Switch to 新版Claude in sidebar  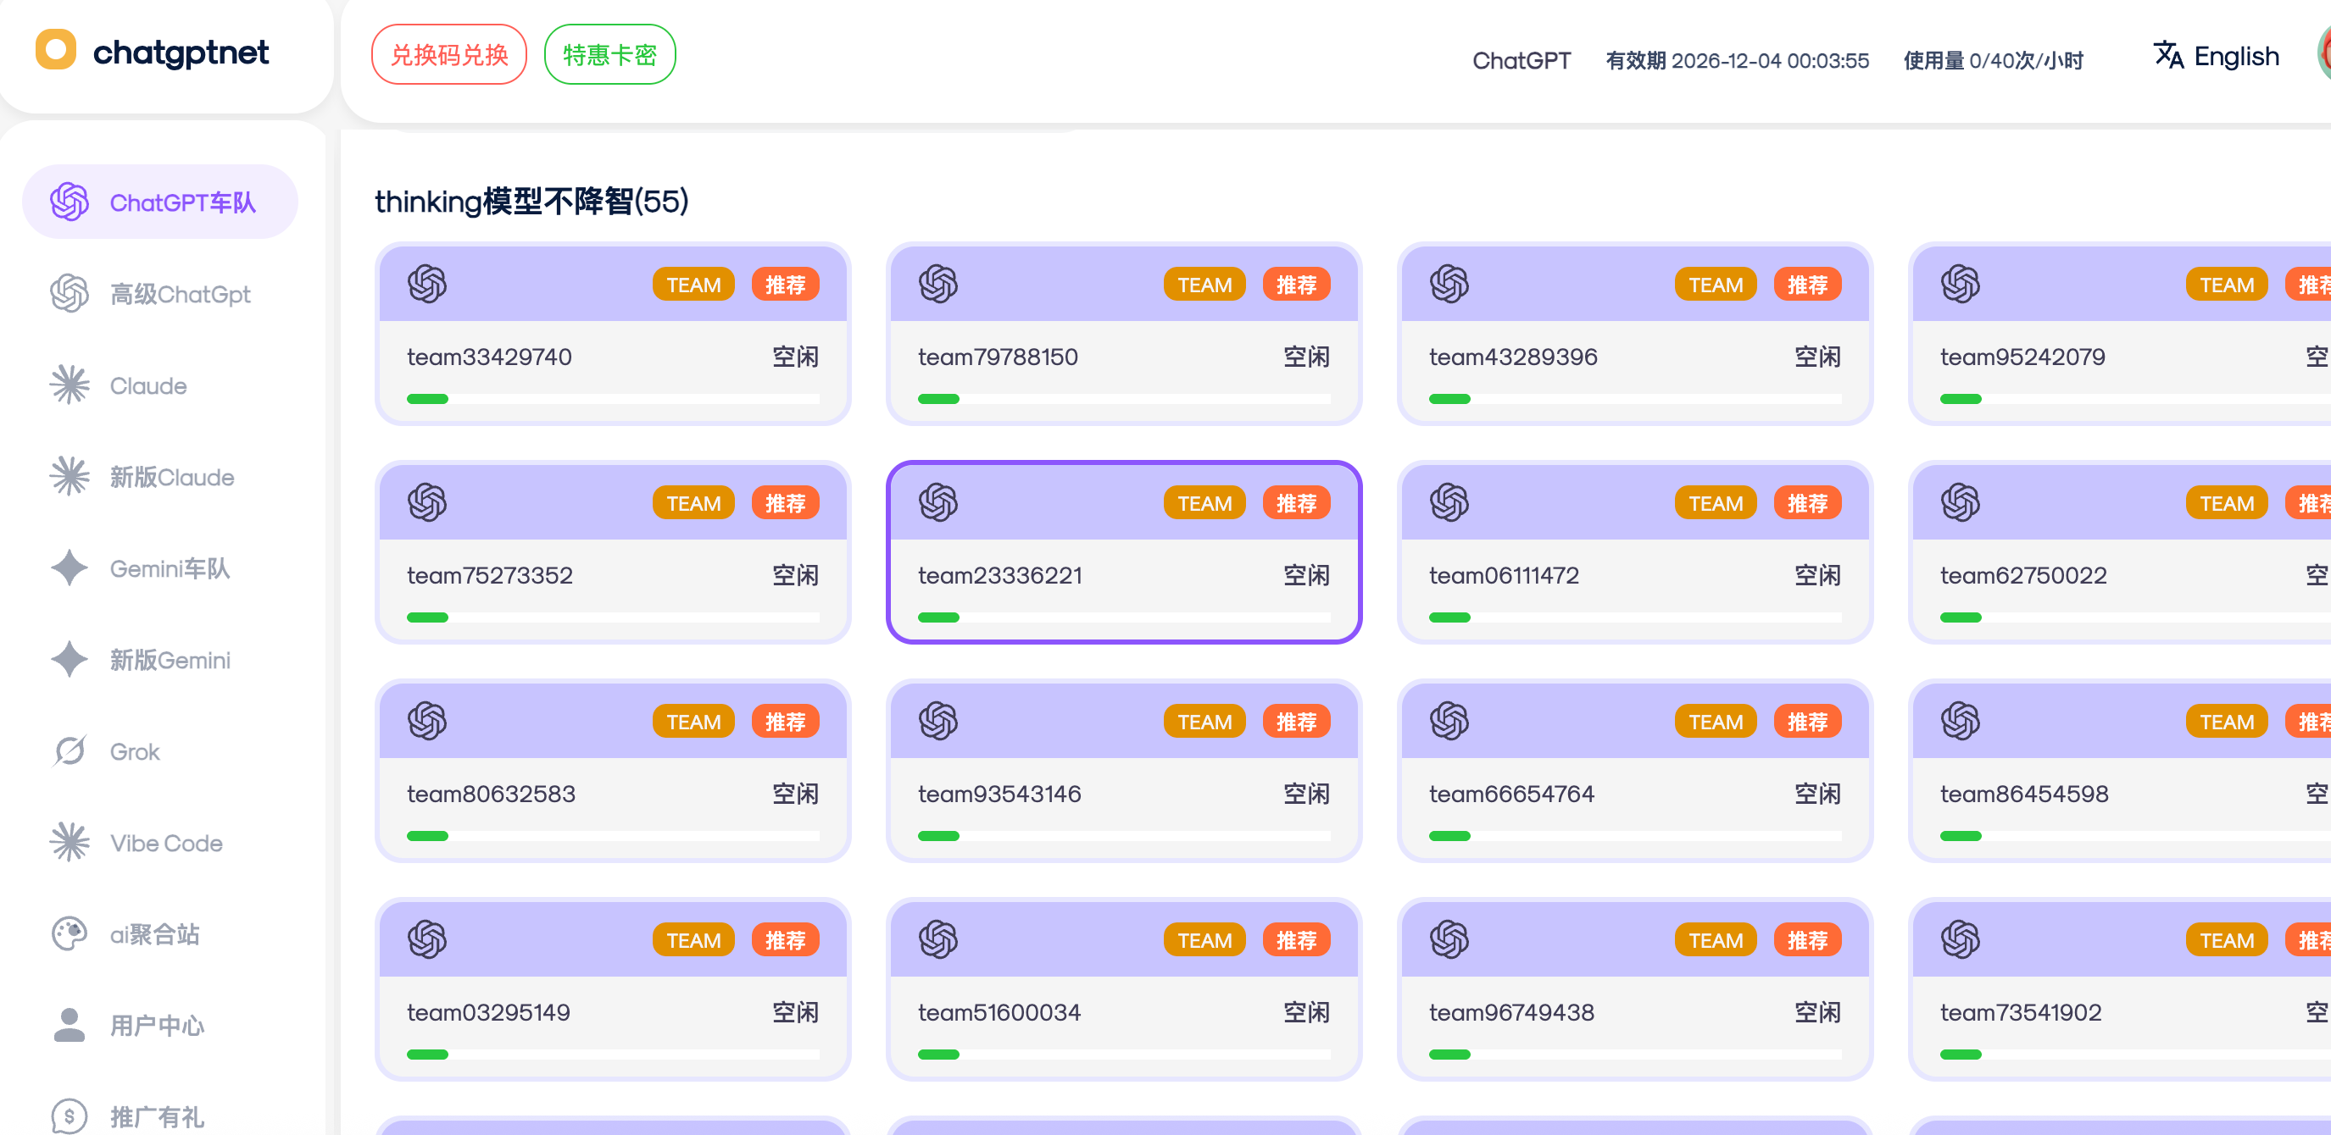pyautogui.click(x=171, y=477)
